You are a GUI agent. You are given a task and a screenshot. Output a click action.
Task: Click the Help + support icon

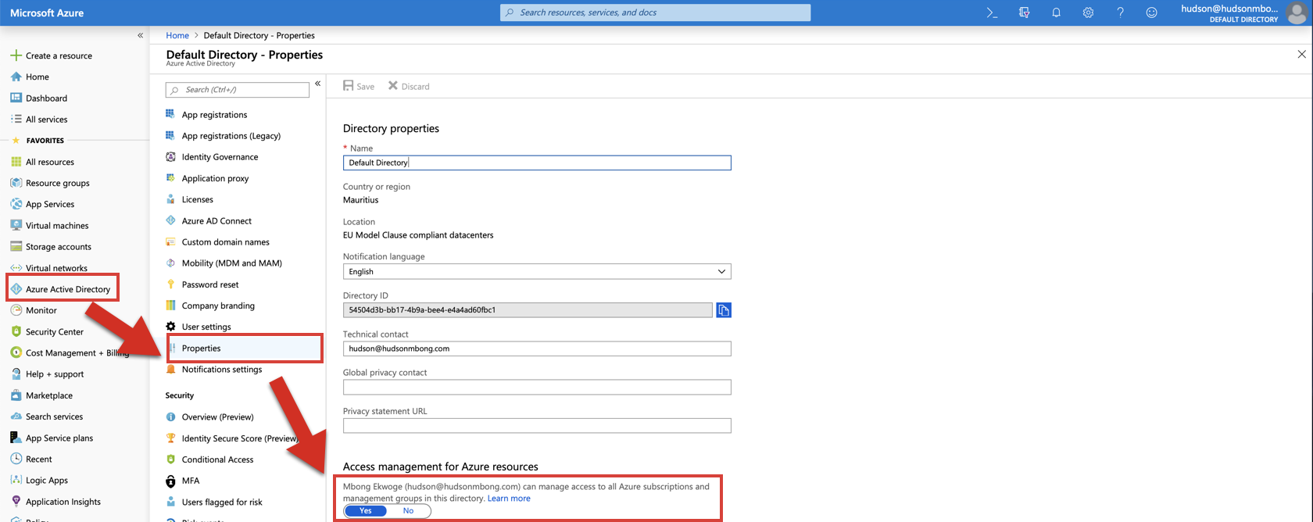pyautogui.click(x=16, y=374)
